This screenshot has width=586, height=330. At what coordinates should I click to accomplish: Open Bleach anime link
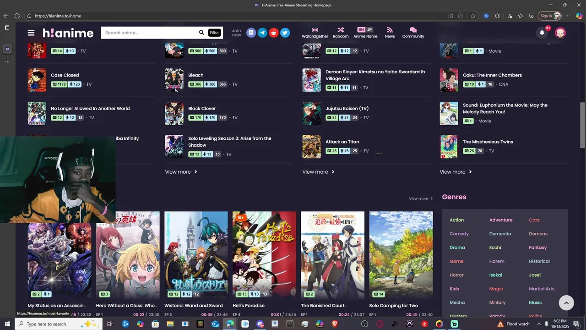(196, 75)
